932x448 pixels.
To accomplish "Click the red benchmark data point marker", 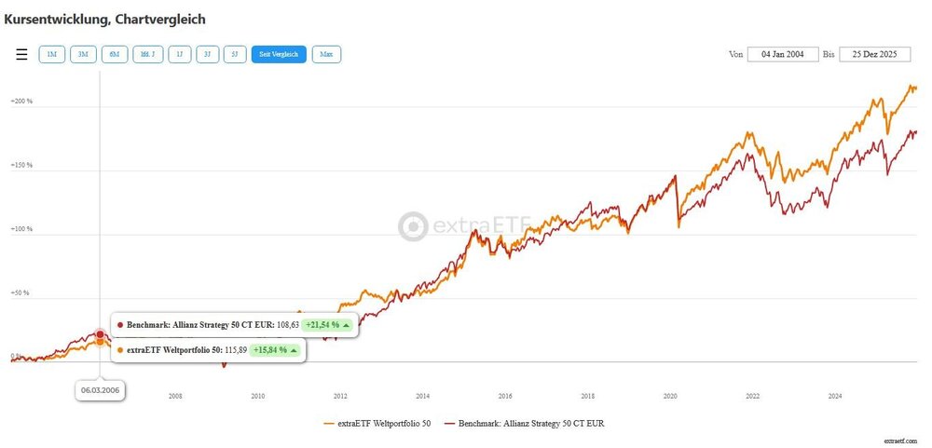I will point(100,334).
